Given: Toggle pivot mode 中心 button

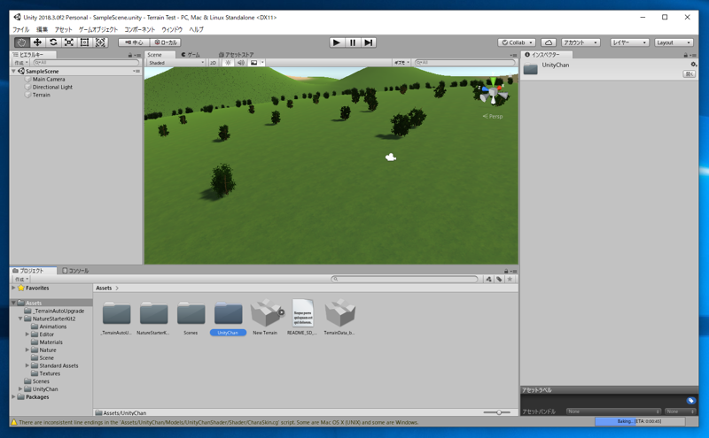Looking at the screenshot, I should point(134,42).
